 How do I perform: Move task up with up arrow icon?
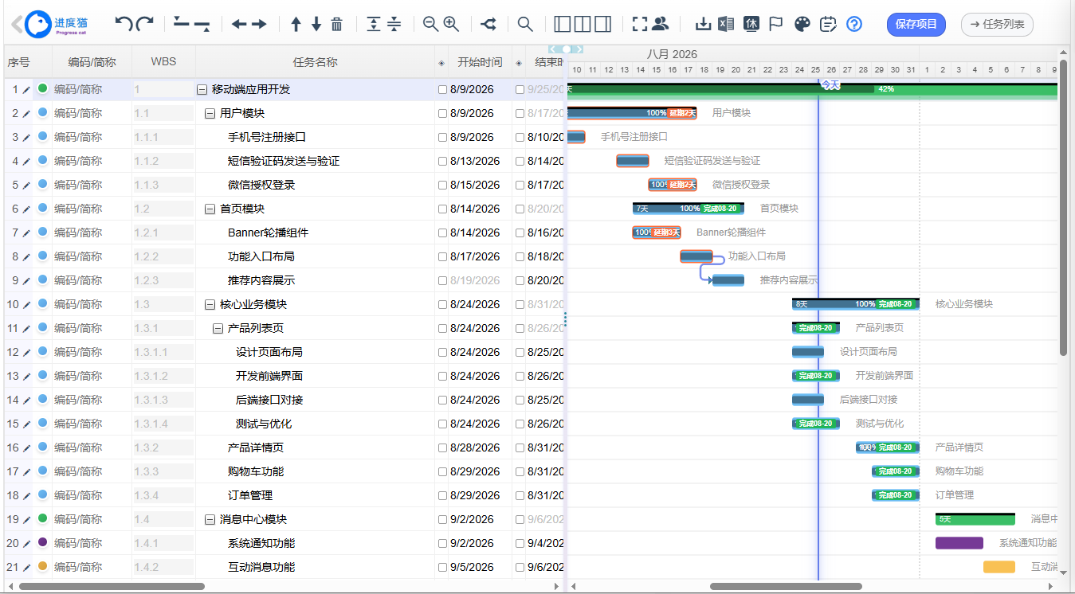296,24
